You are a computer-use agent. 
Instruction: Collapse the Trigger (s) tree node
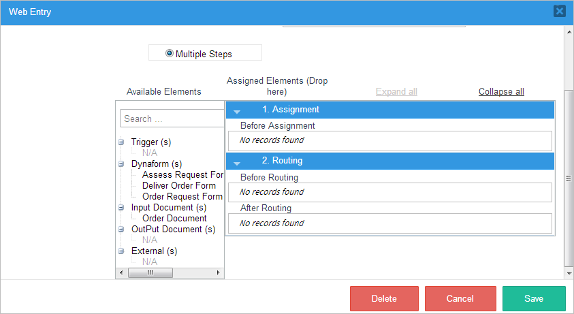(x=121, y=142)
